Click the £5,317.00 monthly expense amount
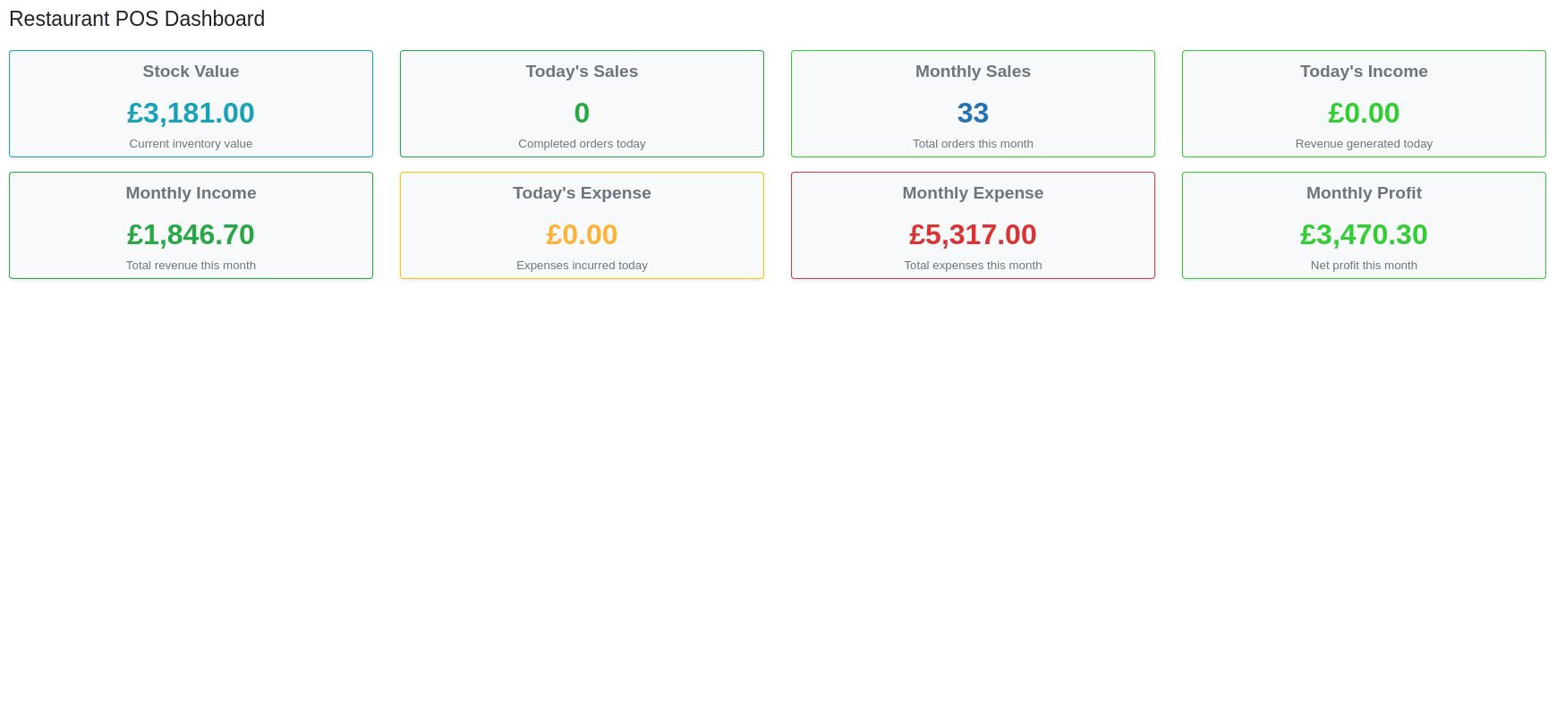 (973, 235)
